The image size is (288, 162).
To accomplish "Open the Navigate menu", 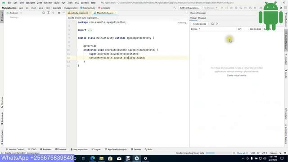I will coord(30,3).
